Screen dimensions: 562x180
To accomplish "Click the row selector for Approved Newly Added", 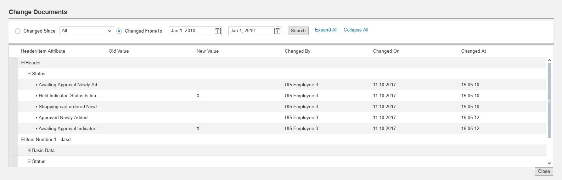I will click(x=13, y=117).
